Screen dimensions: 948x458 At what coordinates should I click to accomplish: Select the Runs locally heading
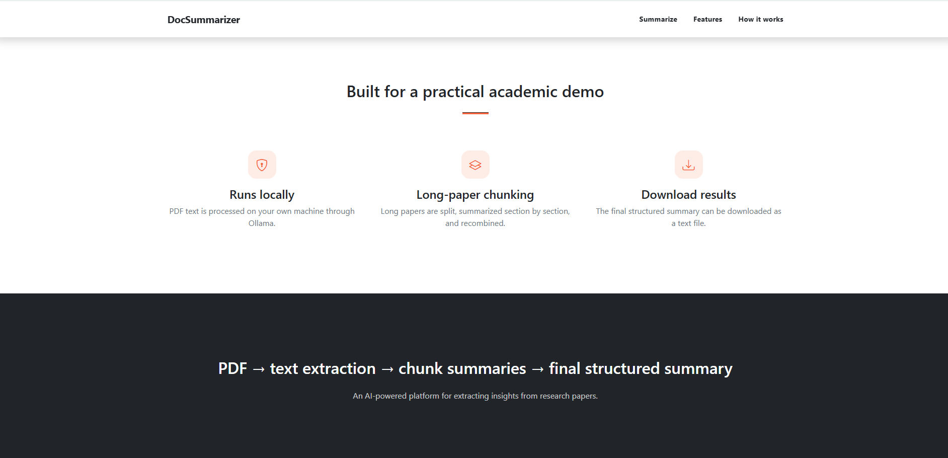coord(262,195)
